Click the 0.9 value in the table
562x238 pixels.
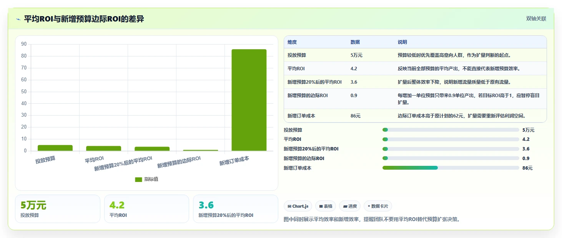pyautogui.click(x=354, y=96)
